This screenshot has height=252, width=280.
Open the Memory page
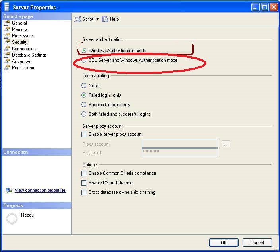point(19,29)
